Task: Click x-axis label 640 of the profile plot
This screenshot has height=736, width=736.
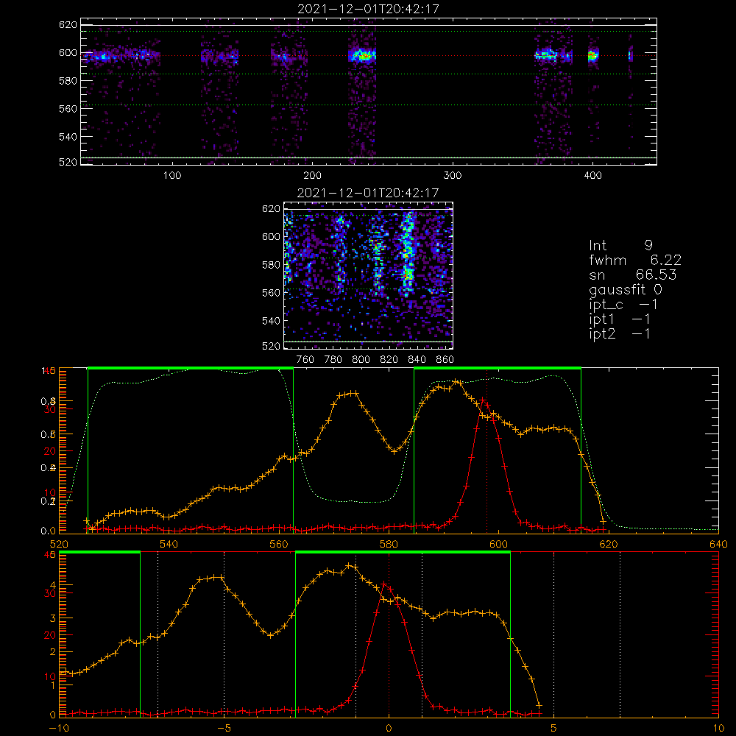Action: [x=718, y=544]
